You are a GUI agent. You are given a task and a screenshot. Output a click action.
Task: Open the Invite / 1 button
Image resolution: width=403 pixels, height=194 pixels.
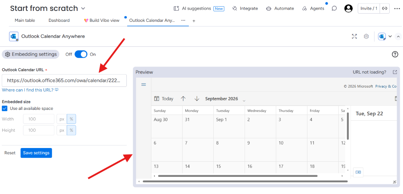pos(369,9)
